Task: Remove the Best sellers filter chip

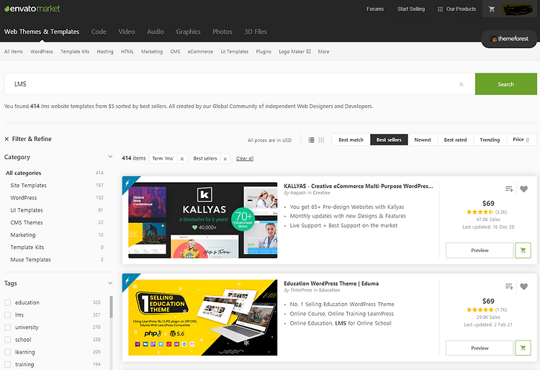Action: (225, 158)
